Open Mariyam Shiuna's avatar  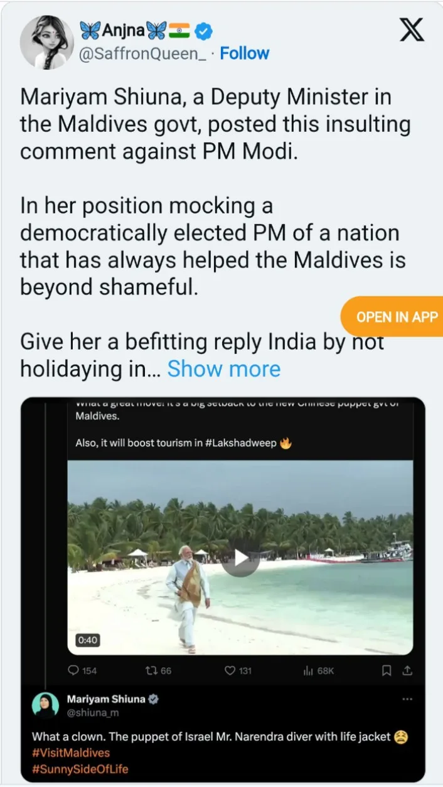(x=46, y=705)
